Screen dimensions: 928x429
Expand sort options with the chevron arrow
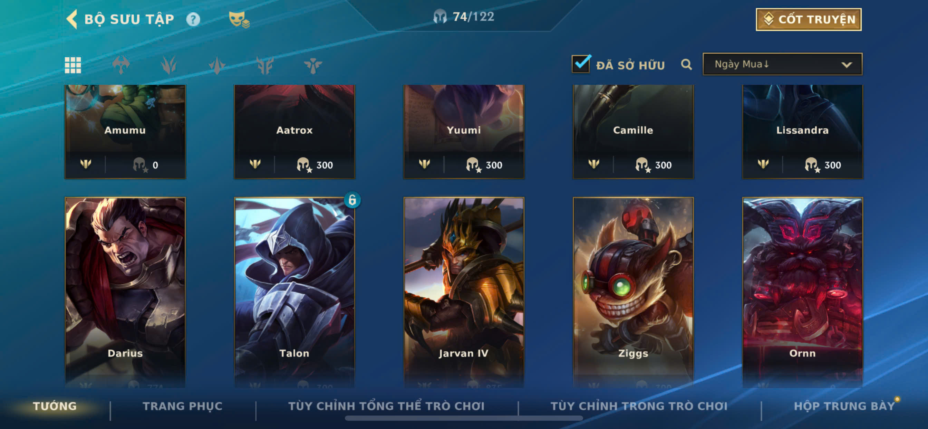(x=847, y=65)
